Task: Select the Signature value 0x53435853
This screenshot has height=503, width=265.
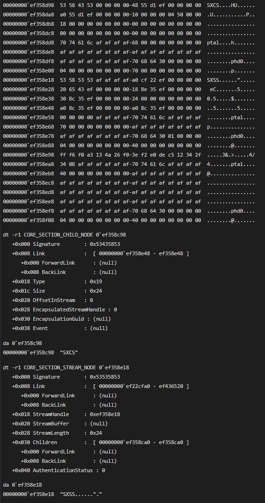Action: pos(105,244)
